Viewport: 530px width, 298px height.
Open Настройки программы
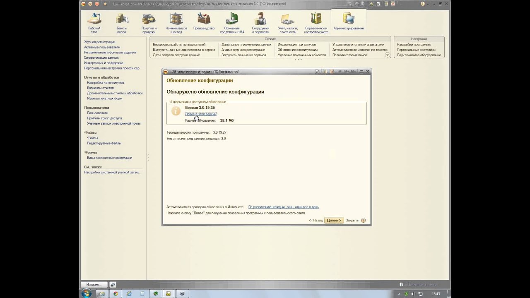(414, 44)
